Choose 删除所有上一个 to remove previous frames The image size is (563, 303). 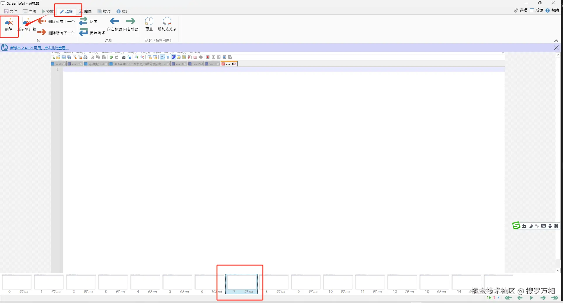[x=56, y=21]
